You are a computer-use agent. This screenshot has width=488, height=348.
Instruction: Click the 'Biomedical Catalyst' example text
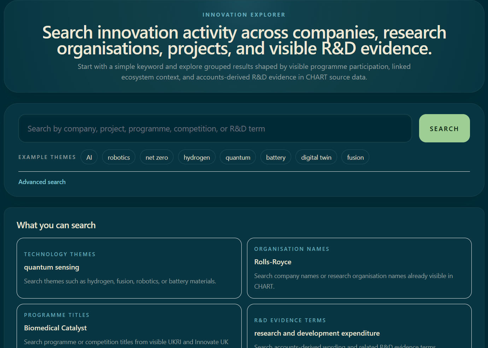click(55, 328)
